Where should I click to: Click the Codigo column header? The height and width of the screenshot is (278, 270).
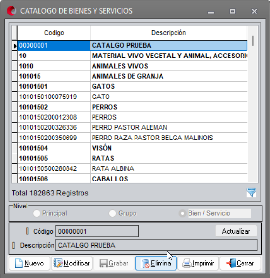[54, 33]
